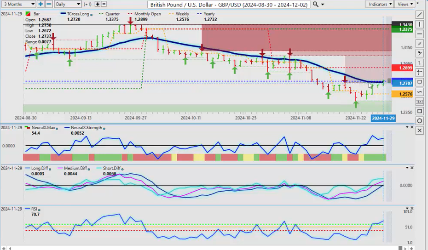Click the blue 1.2707 price axis label
428x250 pixels.
pos(402,83)
